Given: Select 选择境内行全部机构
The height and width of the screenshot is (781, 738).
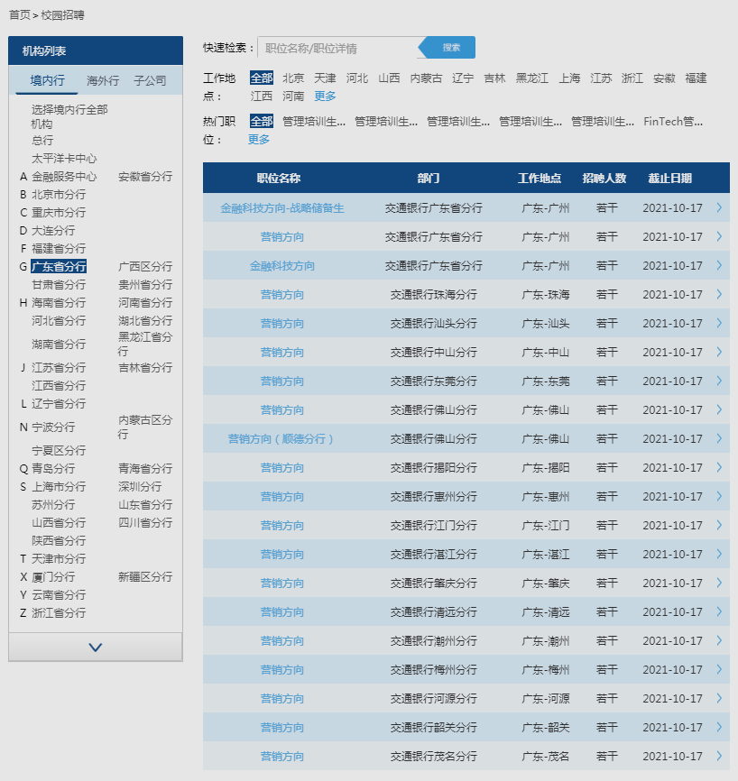Looking at the screenshot, I should pyautogui.click(x=69, y=116).
